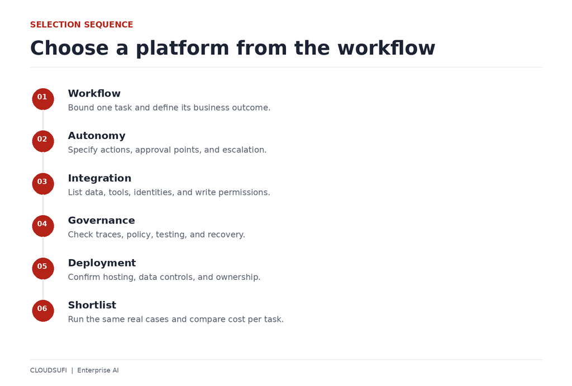Click the red 01 step circle
The height and width of the screenshot is (386, 572).
[43, 99]
